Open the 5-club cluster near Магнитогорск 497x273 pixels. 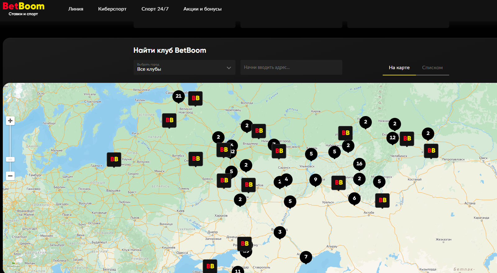click(x=379, y=182)
